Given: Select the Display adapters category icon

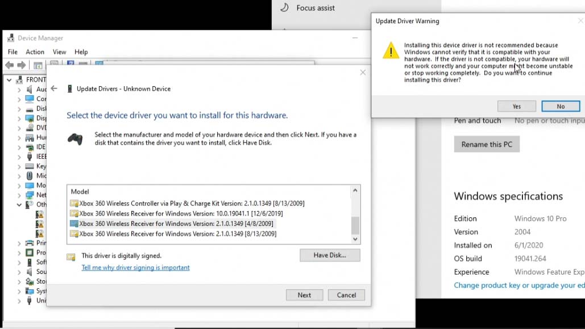Looking at the screenshot, I should point(30,119).
